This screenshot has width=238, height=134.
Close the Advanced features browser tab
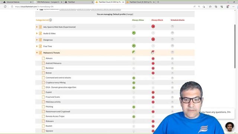(31, 2)
